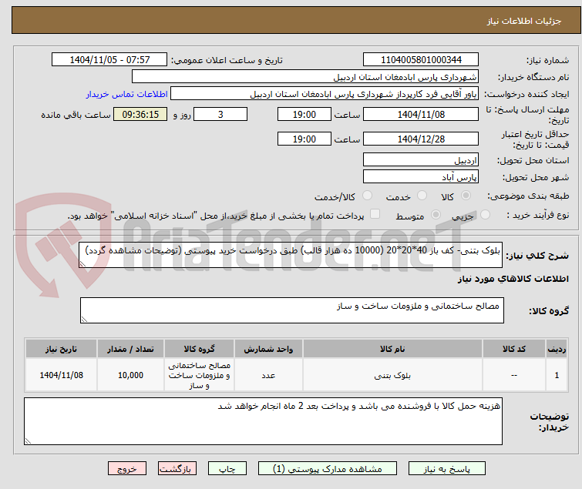Click the 'گروه کالا' column header

pos(199,349)
